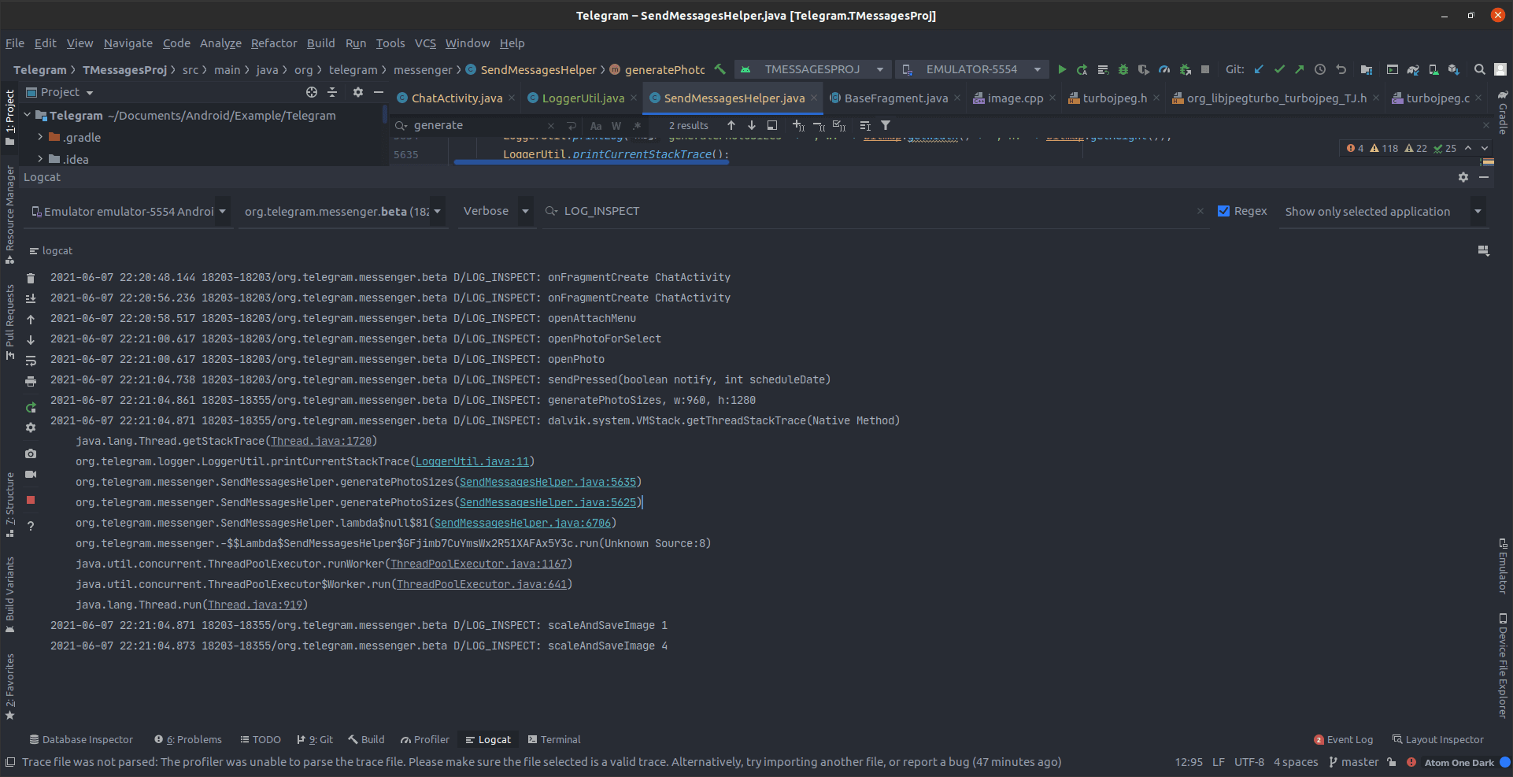This screenshot has height=777, width=1513.
Task: Clear the Logcat output
Action: click(x=30, y=277)
